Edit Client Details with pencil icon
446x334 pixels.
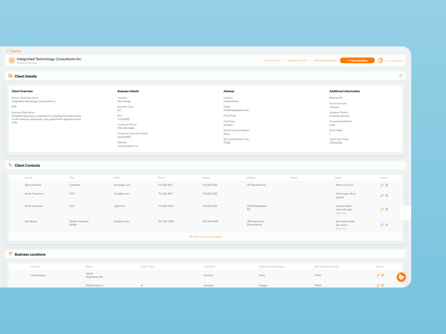(401, 76)
